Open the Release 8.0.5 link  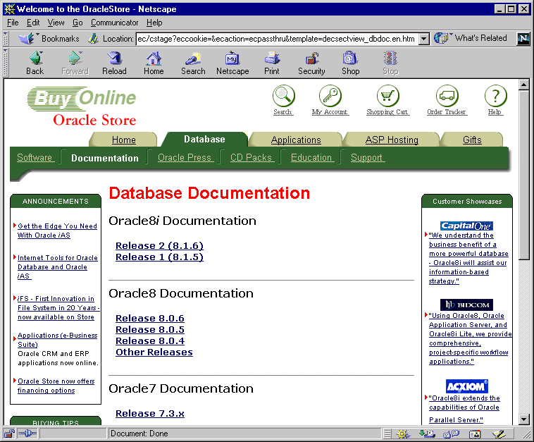click(150, 329)
